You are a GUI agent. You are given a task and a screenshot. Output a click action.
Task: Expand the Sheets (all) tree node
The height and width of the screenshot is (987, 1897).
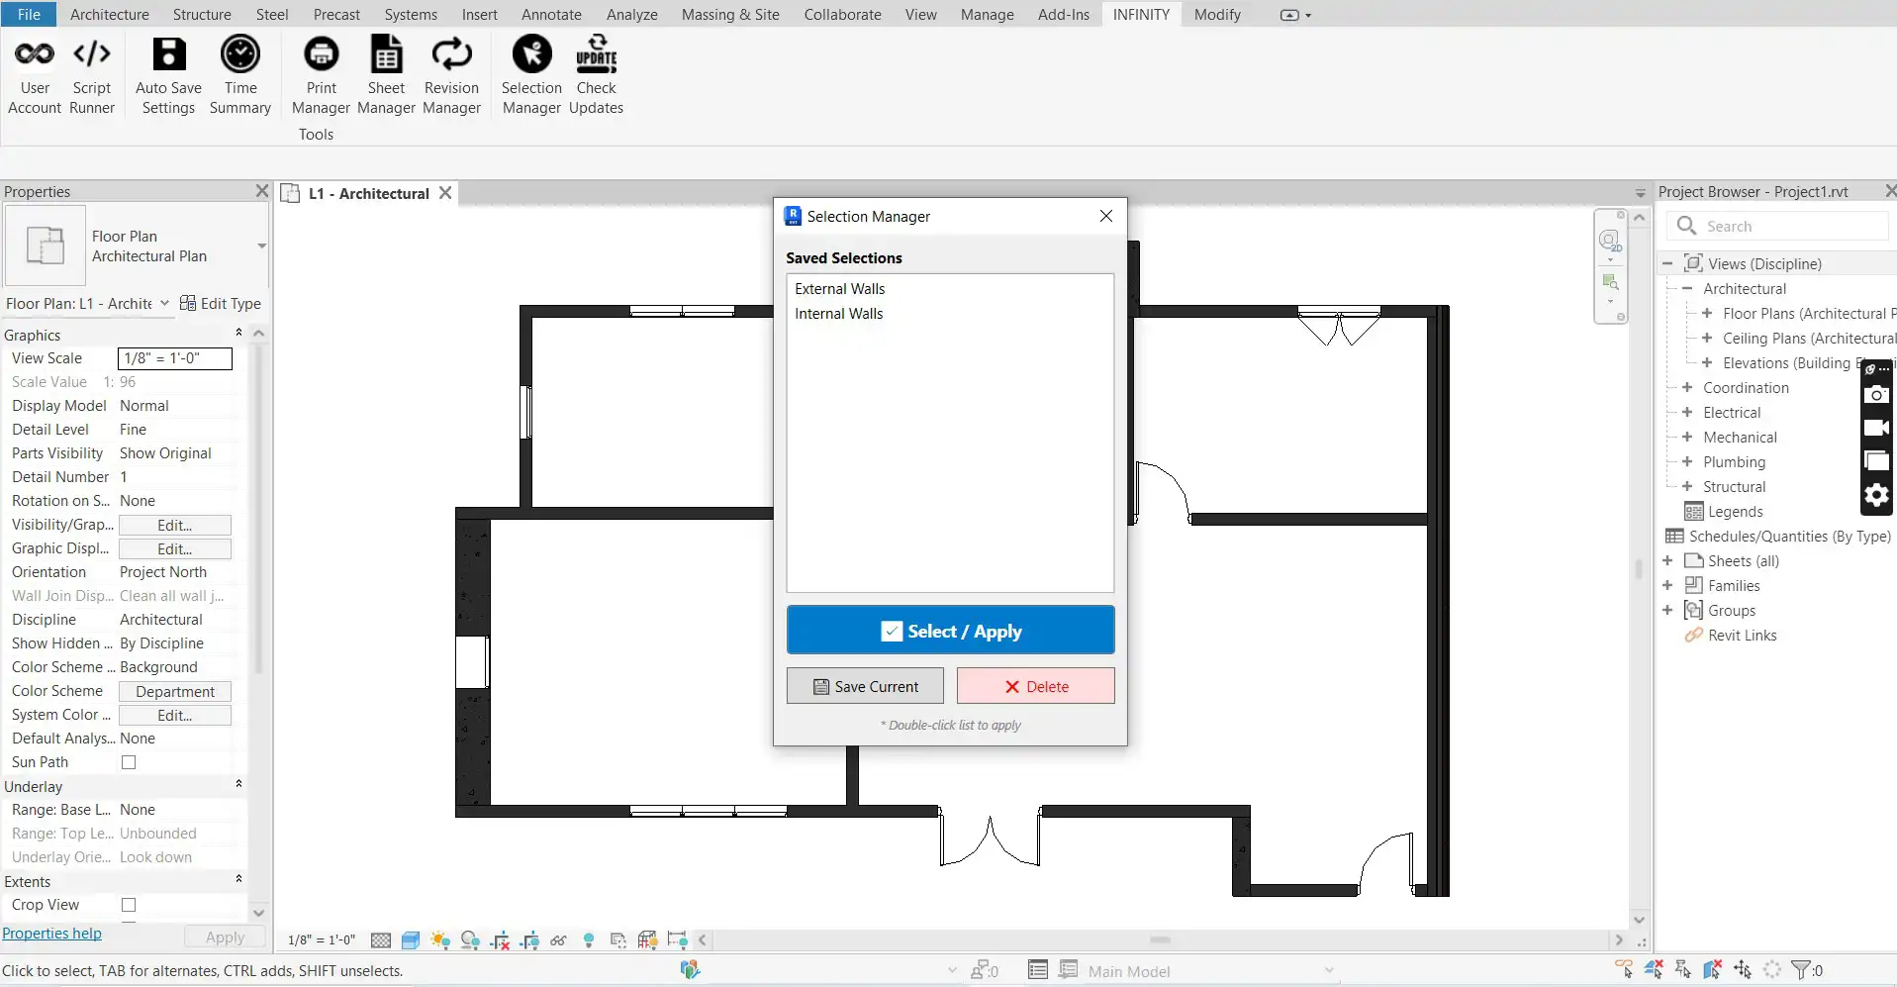(1667, 561)
